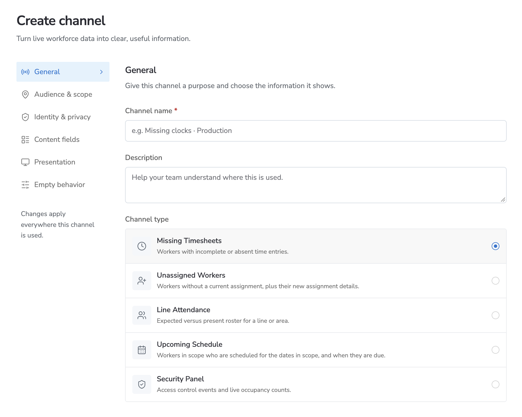Click the location pin icon for Audience & scope
522x417 pixels.
25,94
